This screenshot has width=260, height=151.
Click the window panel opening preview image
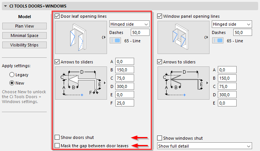pyautogui.click(x=184, y=37)
